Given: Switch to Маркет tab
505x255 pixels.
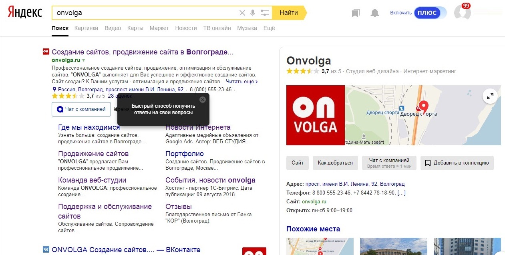Looking at the screenshot, I should [x=159, y=28].
